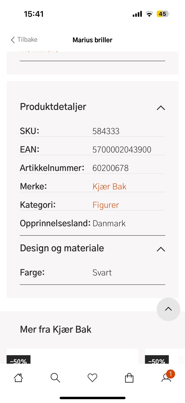This screenshot has width=185, height=403.
Task: Tap the Mer fra Kjær Bak heading
Action: coord(56,329)
